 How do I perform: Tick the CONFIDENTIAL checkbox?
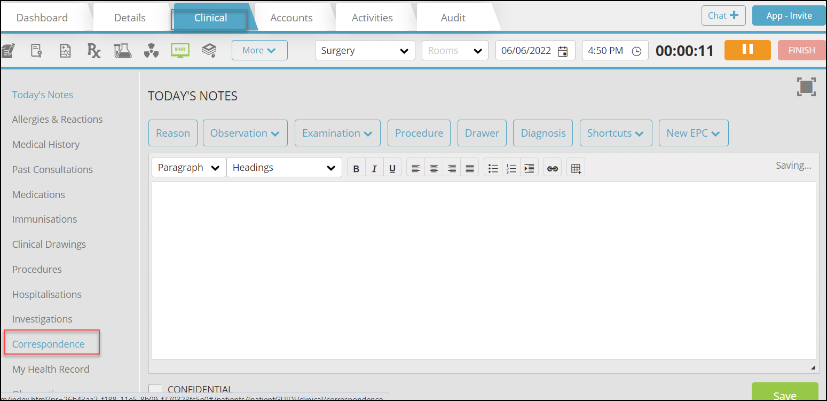pos(155,390)
